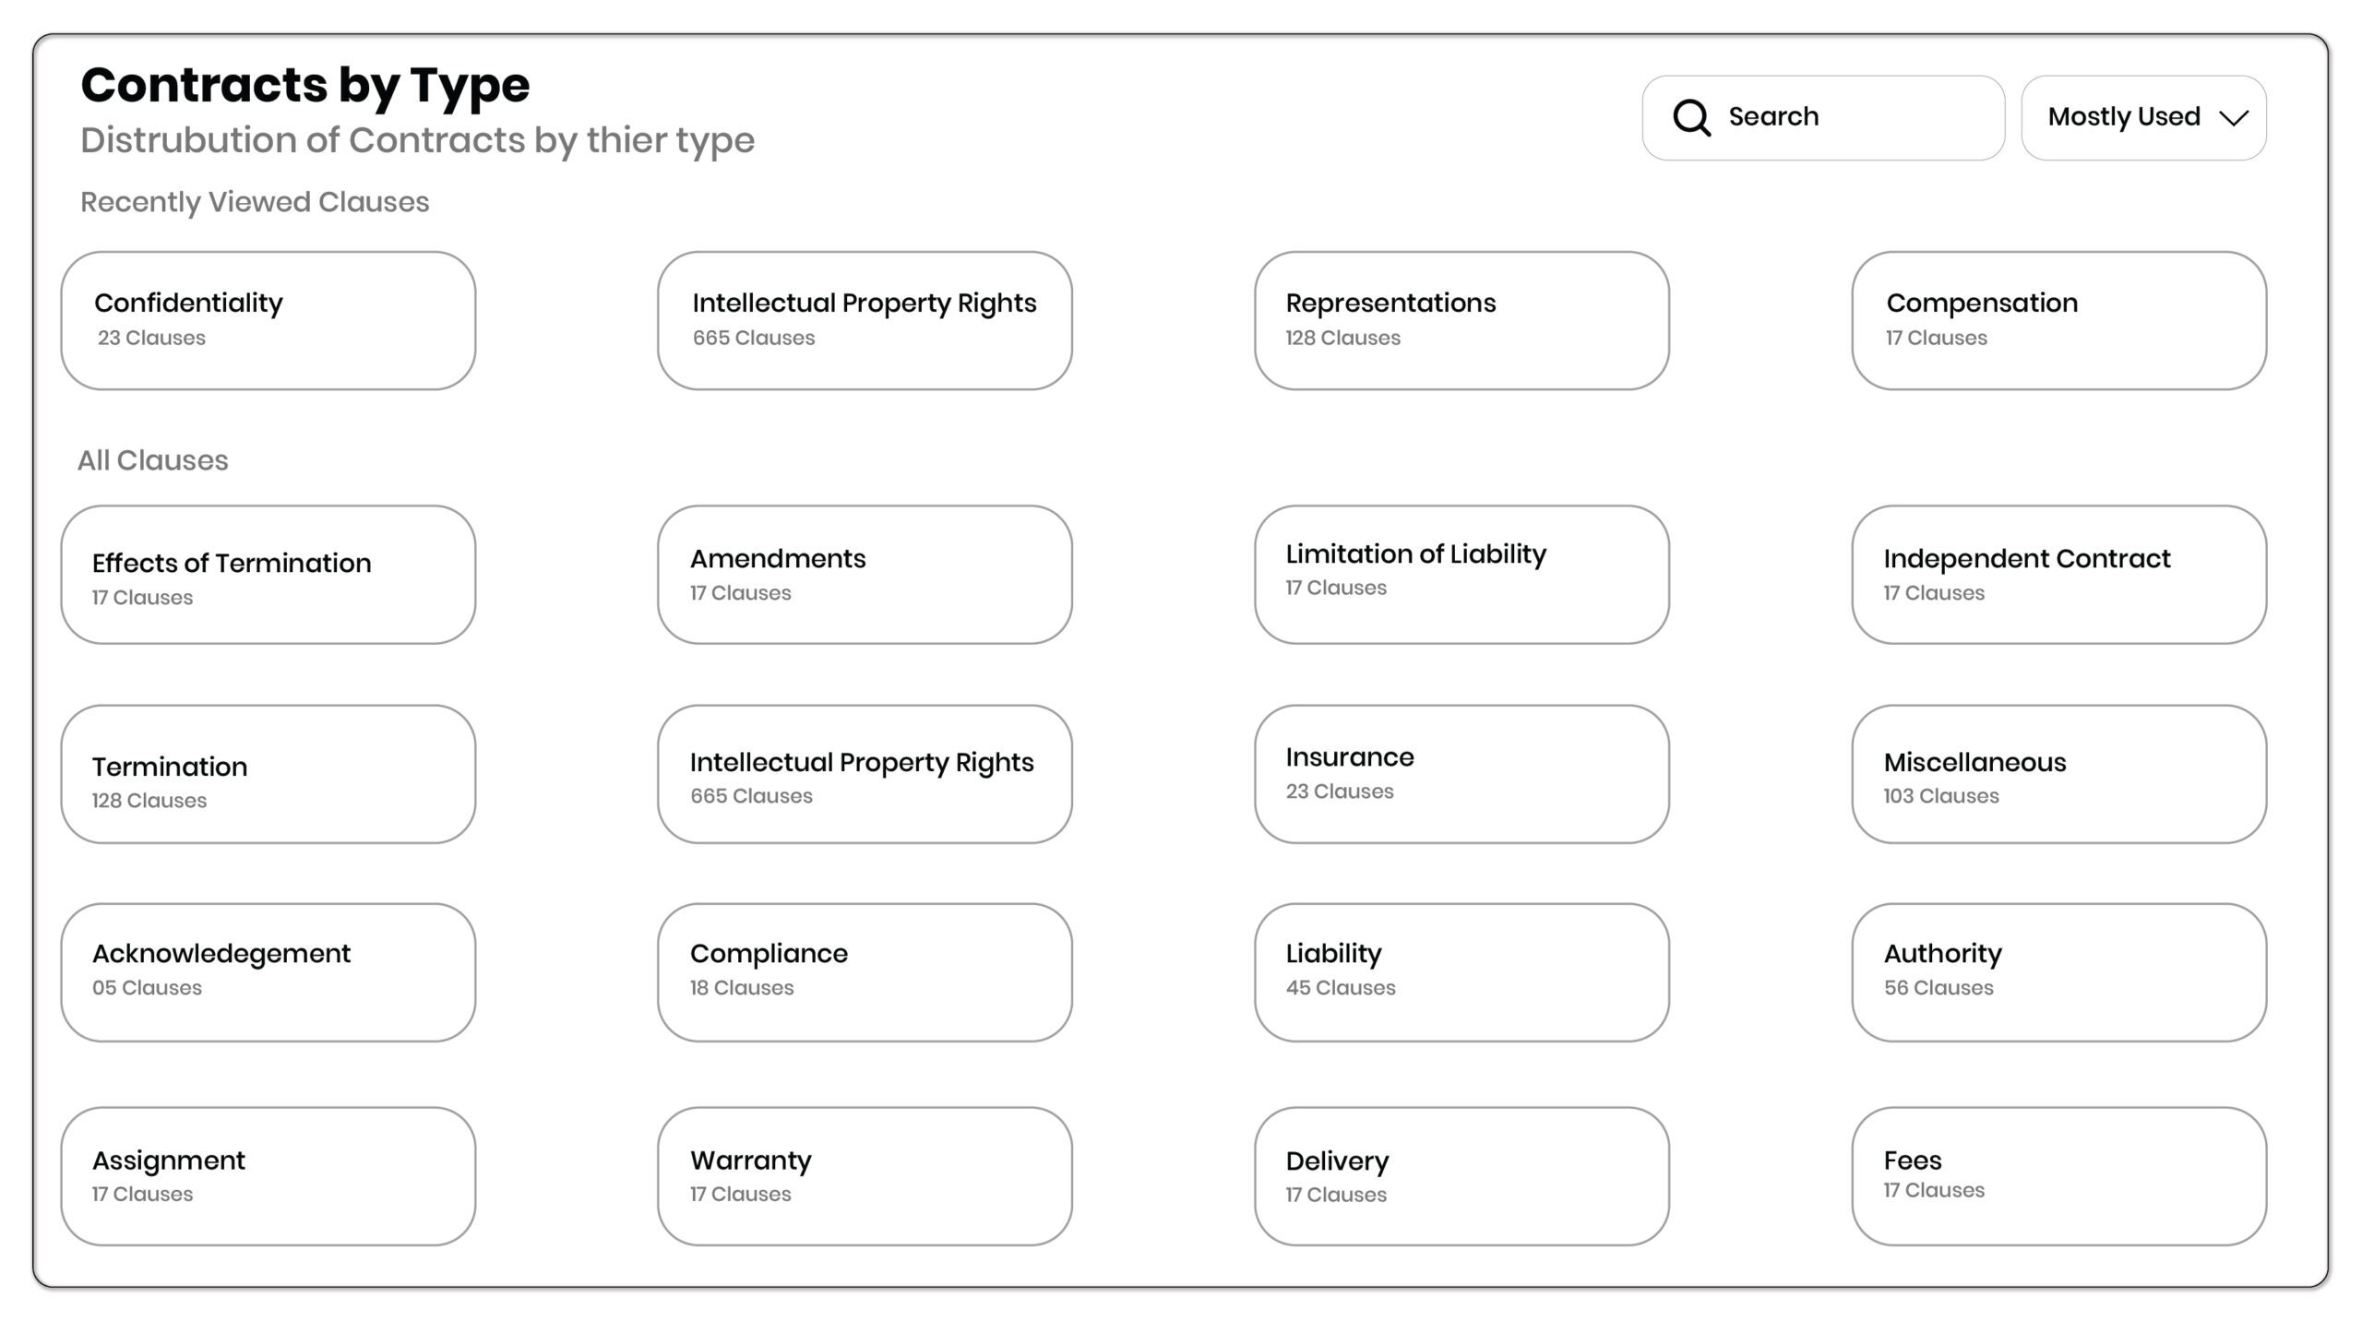The height and width of the screenshot is (1321, 2362).
Task: Click the chevron arrow beside Mostly Used
Action: 2234,118
